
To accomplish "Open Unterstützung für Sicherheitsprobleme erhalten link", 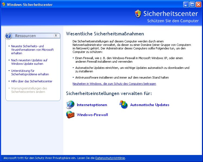I will pyautogui.click(x=30, y=72).
